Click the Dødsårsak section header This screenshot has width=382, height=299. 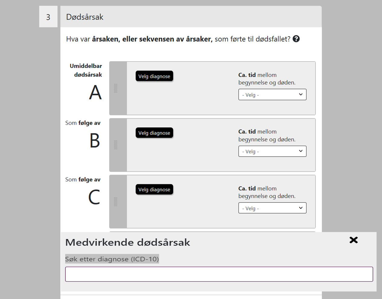pyautogui.click(x=85, y=17)
